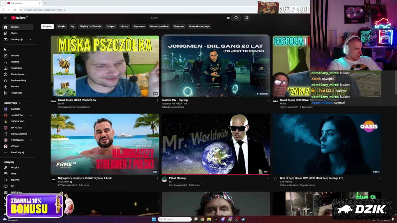Viewport: 397px width, 223px height.
Task: Open Filmy under Odkrywaj section
Action: [17, 174]
